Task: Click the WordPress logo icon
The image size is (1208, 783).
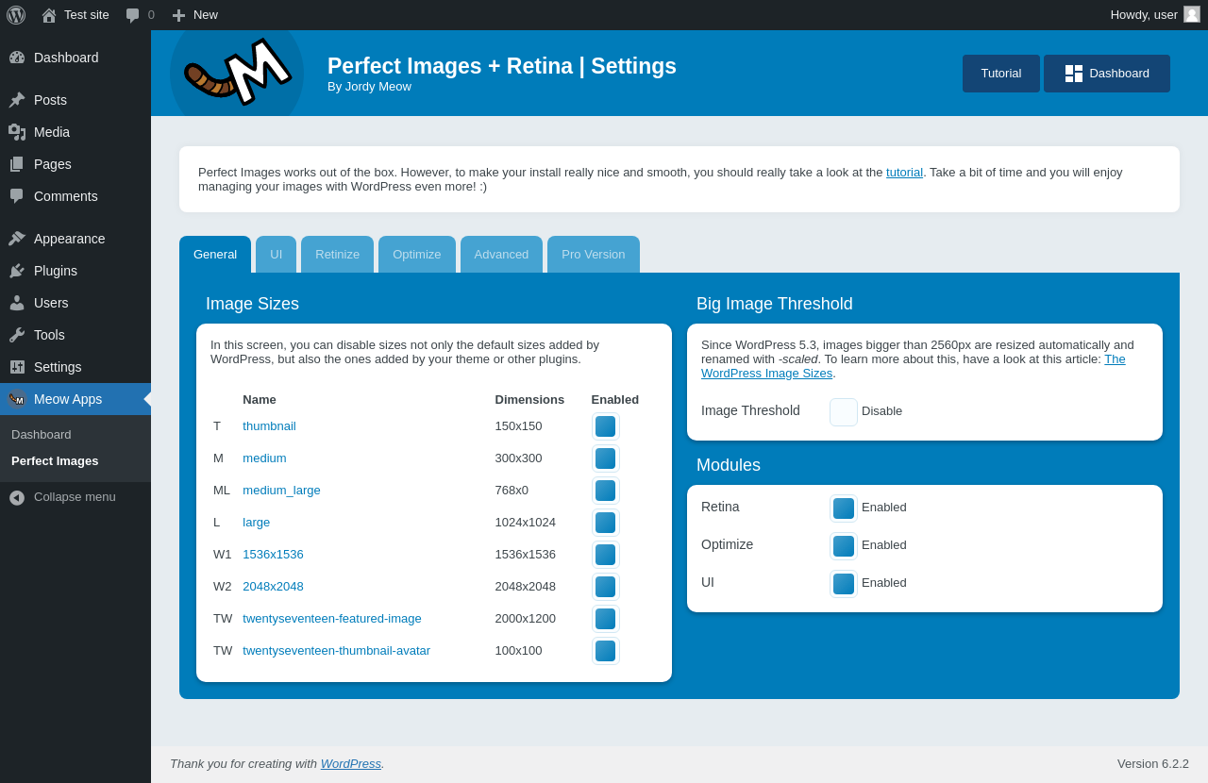Action: tap(16, 15)
